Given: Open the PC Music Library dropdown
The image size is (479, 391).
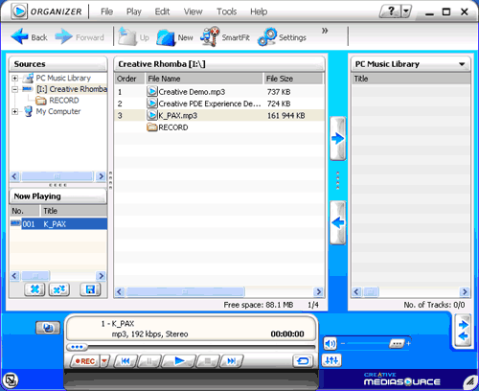Looking at the screenshot, I should pos(462,64).
